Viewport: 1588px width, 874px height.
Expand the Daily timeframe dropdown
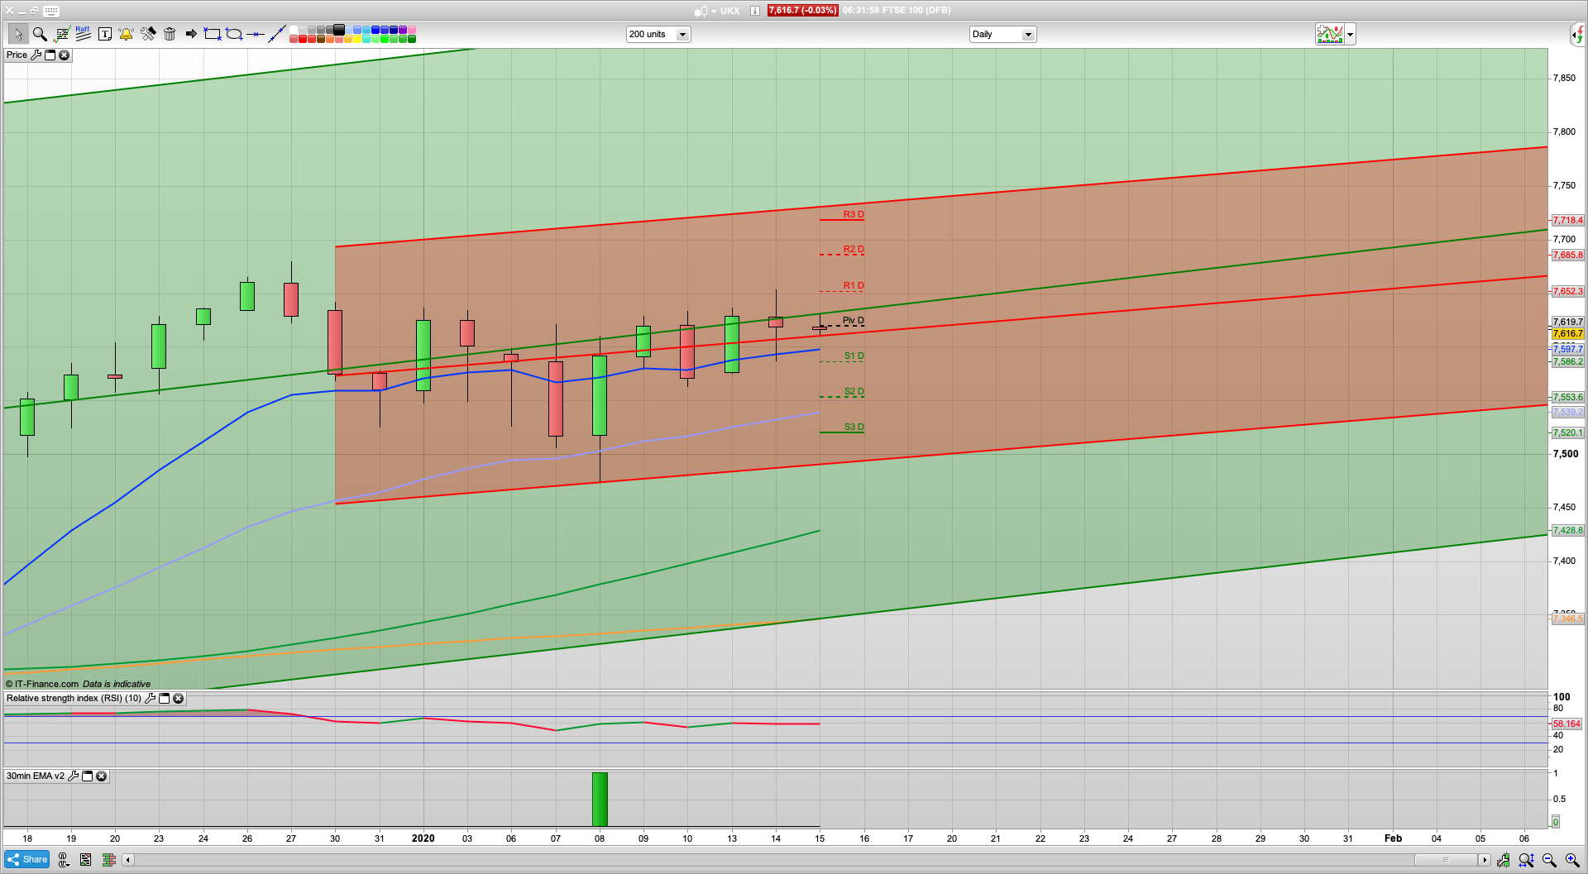point(1028,35)
